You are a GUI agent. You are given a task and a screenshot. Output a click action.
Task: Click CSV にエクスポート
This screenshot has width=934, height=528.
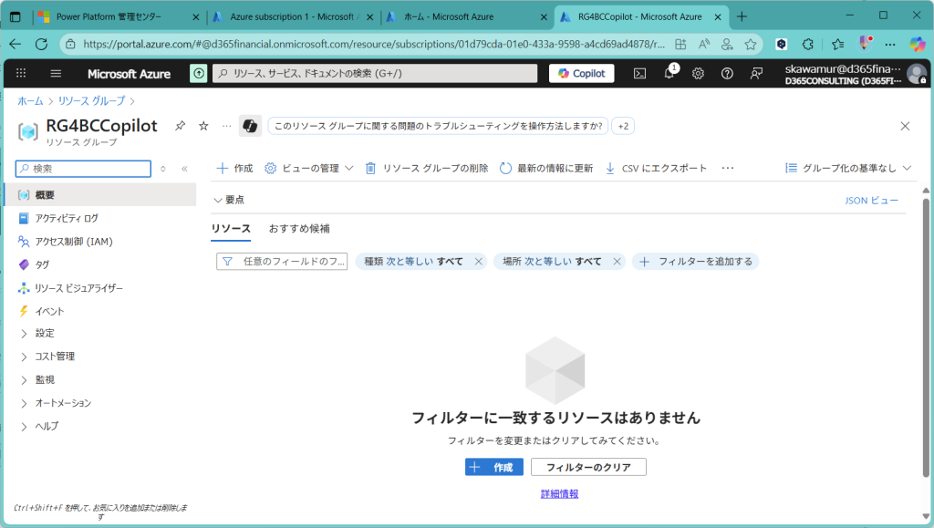[656, 169]
